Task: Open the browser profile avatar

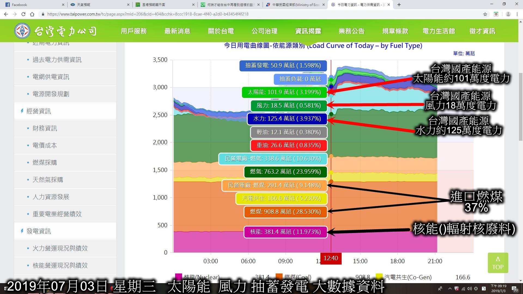Action: click(508, 14)
